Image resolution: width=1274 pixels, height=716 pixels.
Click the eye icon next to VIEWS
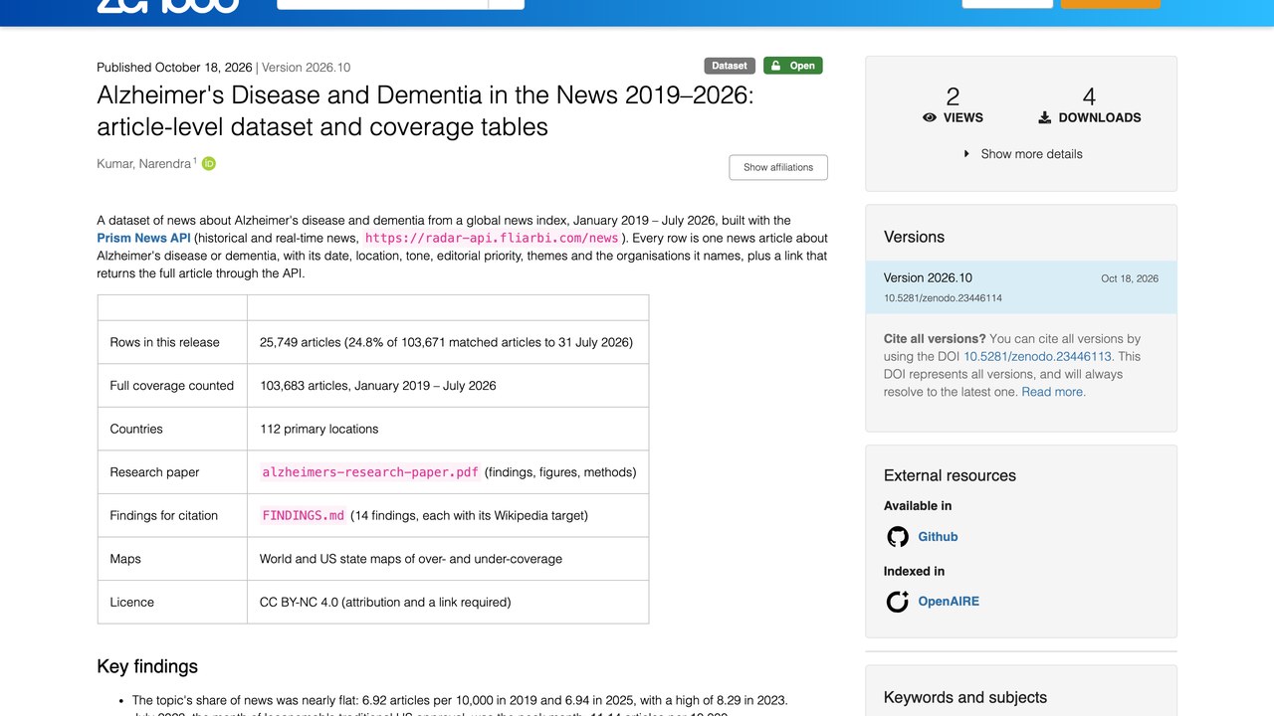[x=930, y=117]
